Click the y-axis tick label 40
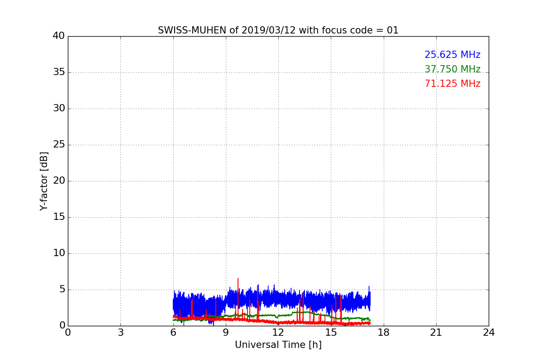Viewport: 543px width, 362px height. pos(59,36)
